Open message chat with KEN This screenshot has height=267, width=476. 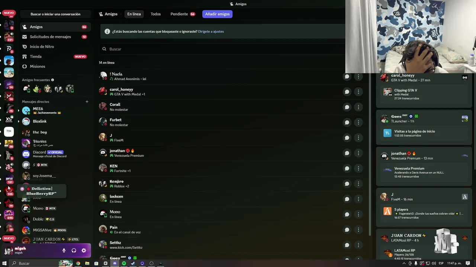coord(347,168)
